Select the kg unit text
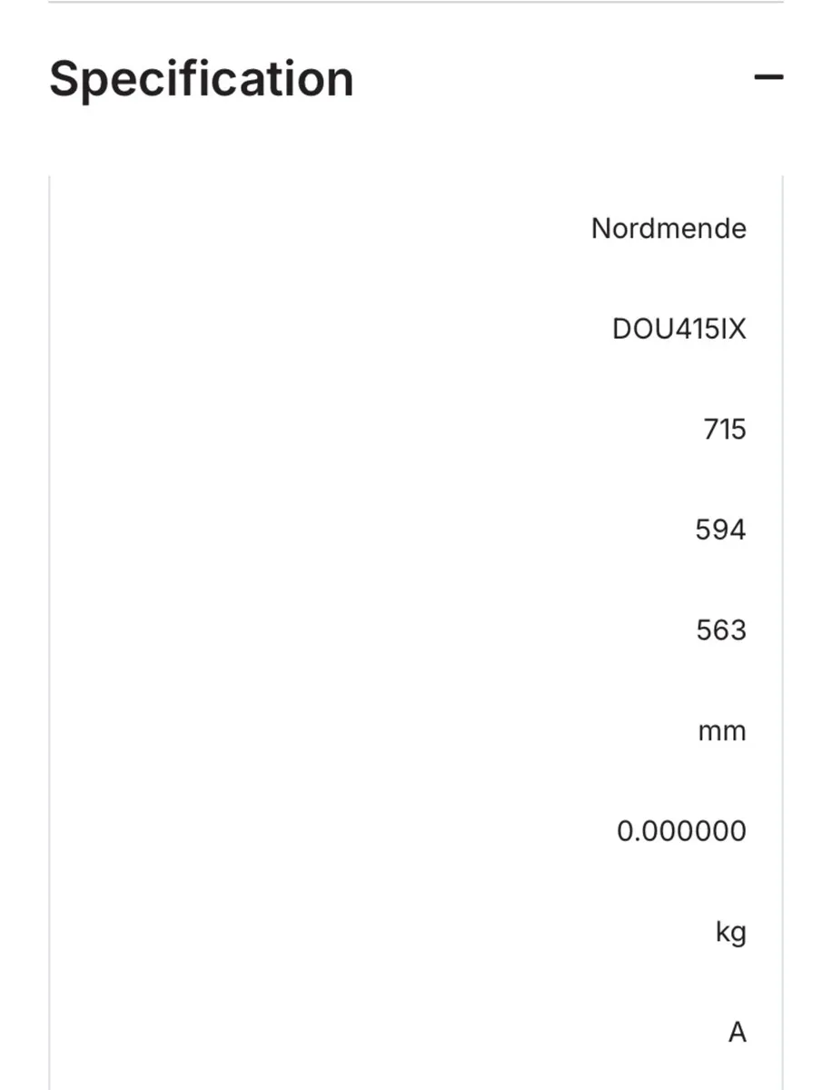 731,933
